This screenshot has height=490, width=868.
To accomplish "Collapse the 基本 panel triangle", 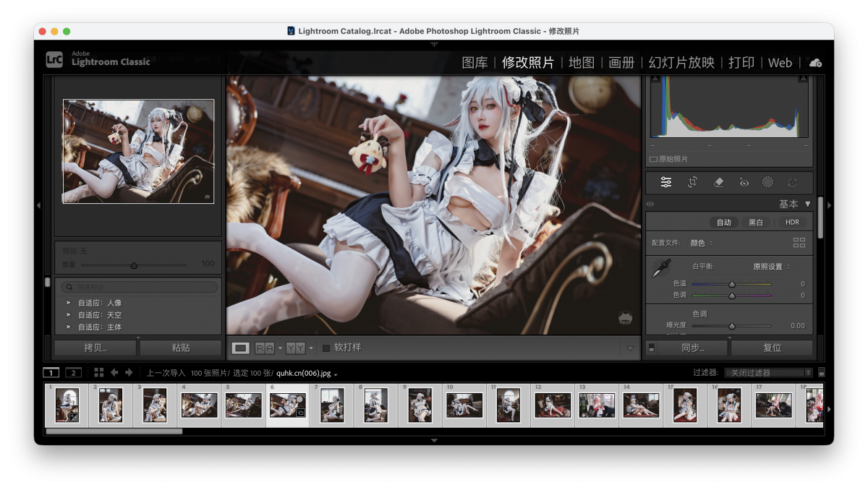I will (x=808, y=205).
